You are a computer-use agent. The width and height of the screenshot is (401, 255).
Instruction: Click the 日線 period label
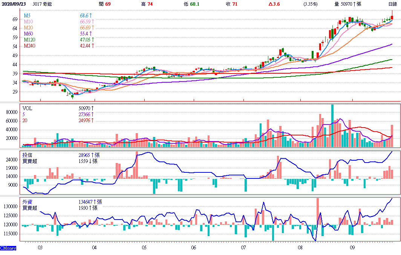[393, 4]
